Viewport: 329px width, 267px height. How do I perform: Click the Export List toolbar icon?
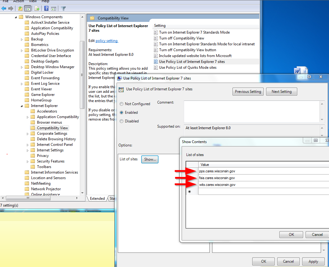tap(37, 9)
